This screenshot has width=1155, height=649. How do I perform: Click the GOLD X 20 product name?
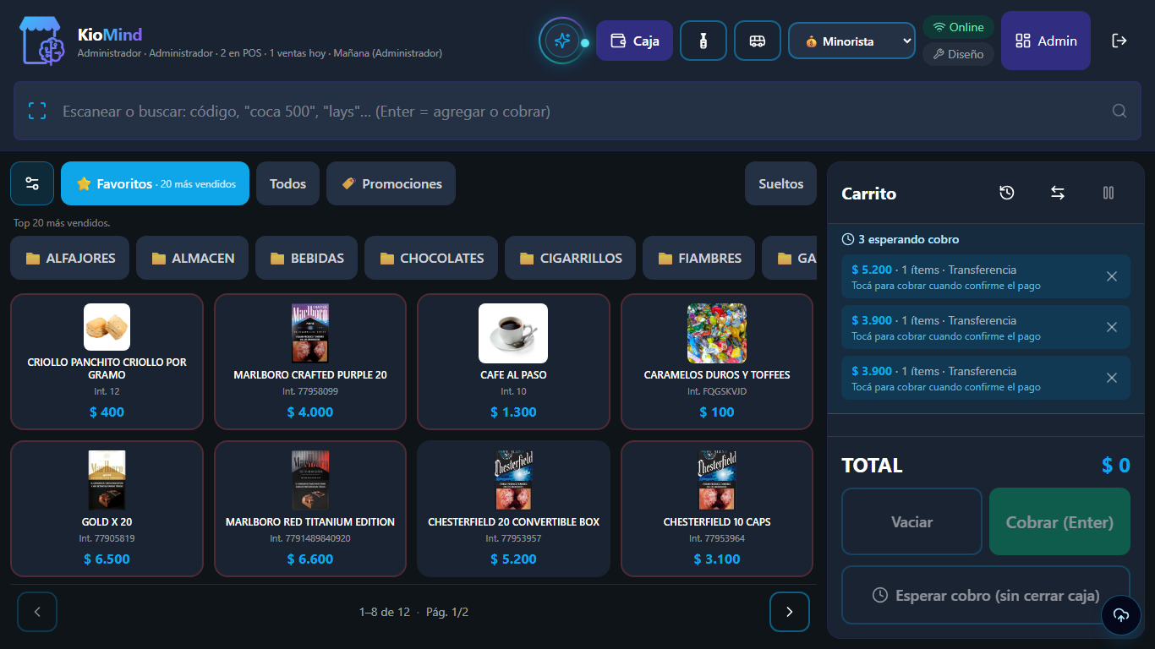107,521
